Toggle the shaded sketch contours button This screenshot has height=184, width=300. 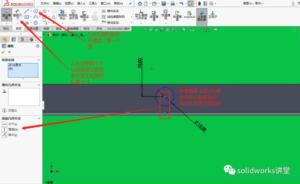tap(202, 16)
